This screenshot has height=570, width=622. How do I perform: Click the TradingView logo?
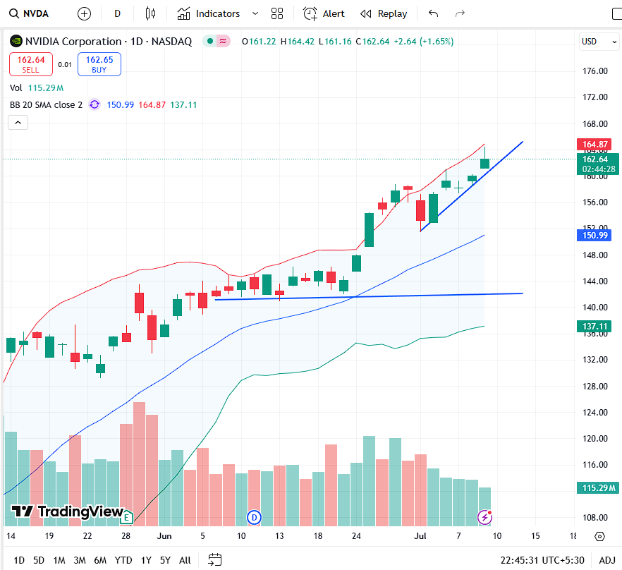(68, 511)
